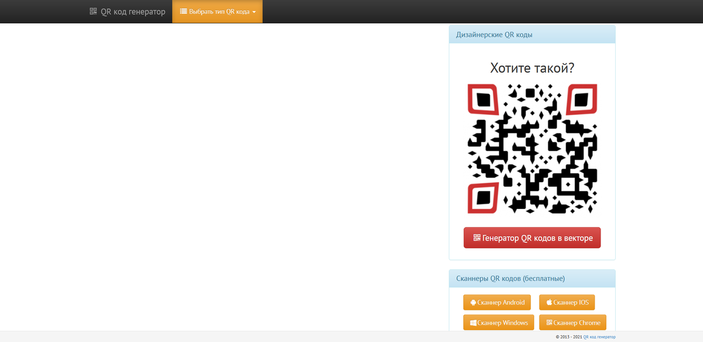Click the Хотите такой? headline text
This screenshot has width=703, height=342.
(x=532, y=68)
